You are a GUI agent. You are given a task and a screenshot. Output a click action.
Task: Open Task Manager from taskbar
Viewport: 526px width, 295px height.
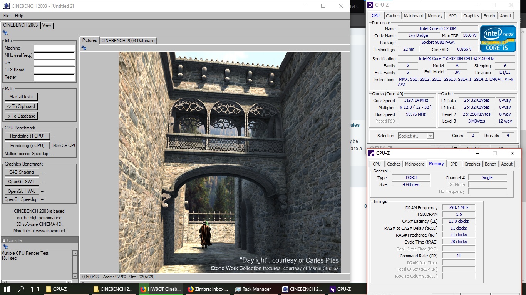pos(256,289)
